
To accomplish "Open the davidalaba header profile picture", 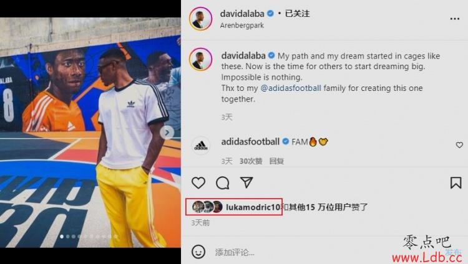I will coord(200,19).
